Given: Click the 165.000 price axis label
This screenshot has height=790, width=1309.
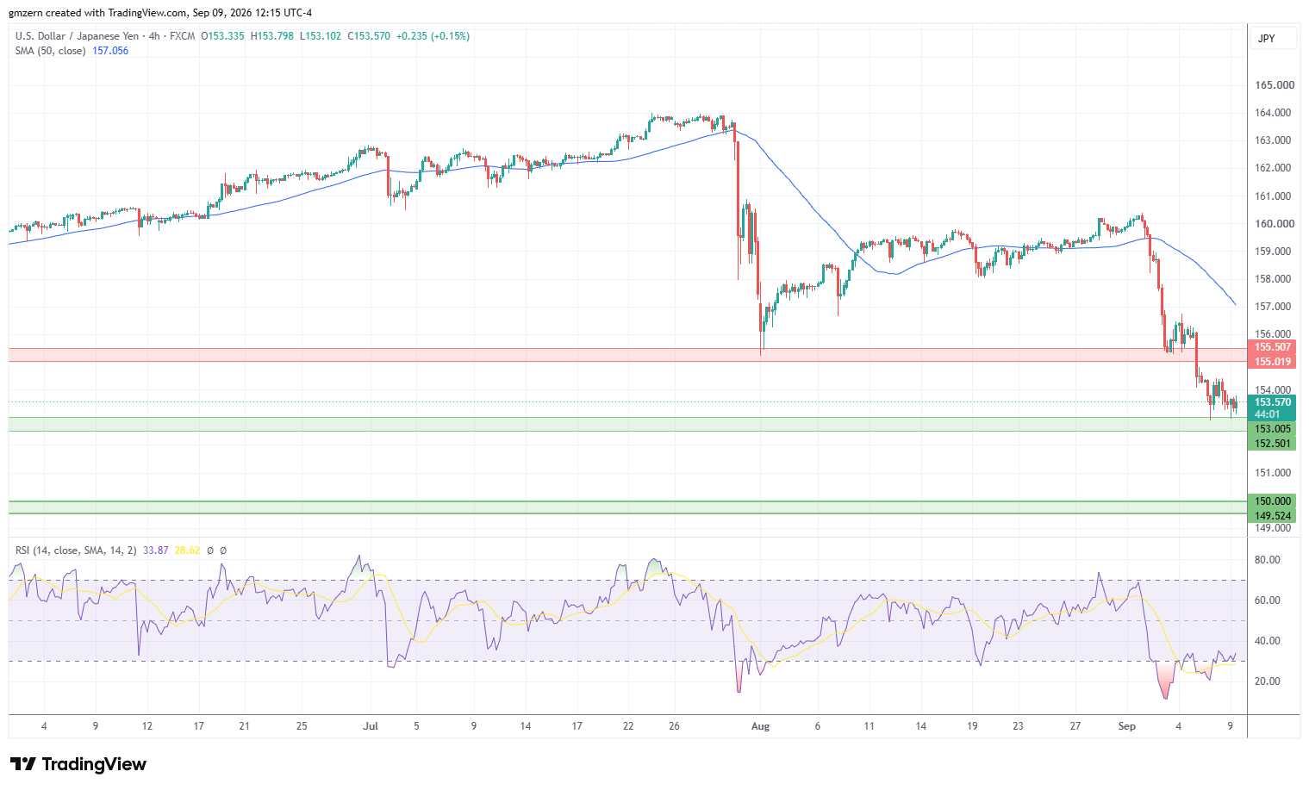Looking at the screenshot, I should tap(1275, 85).
